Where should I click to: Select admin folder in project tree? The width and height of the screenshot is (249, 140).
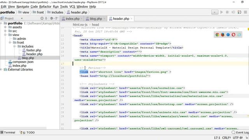21,38
